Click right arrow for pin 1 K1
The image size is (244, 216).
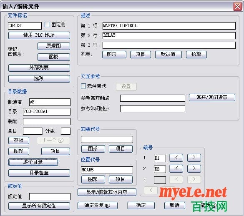tap(194, 158)
